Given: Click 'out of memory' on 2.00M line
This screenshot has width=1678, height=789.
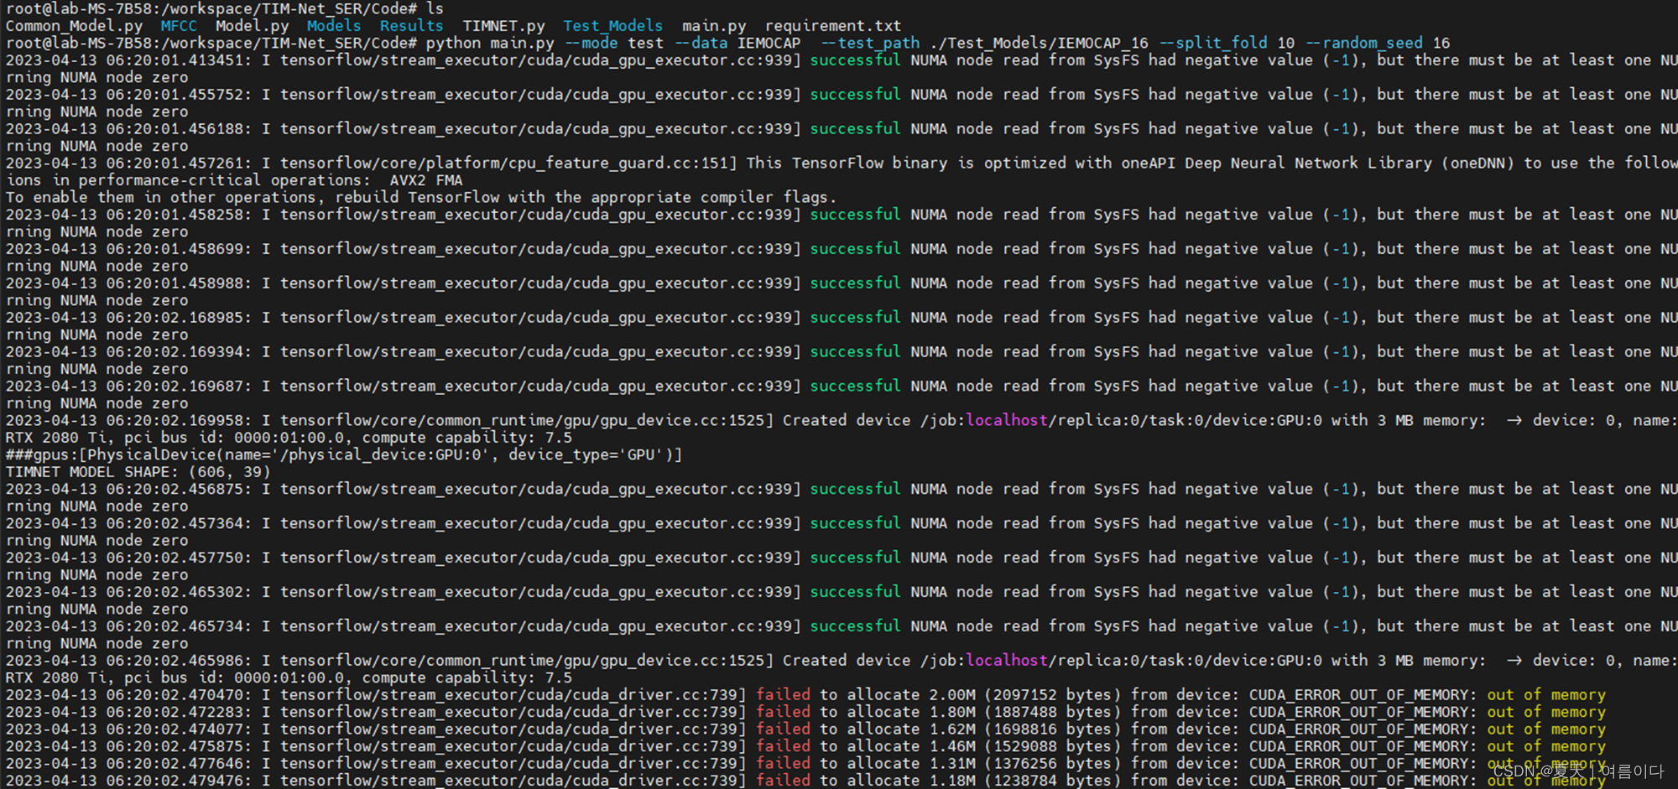Looking at the screenshot, I should tap(1546, 694).
